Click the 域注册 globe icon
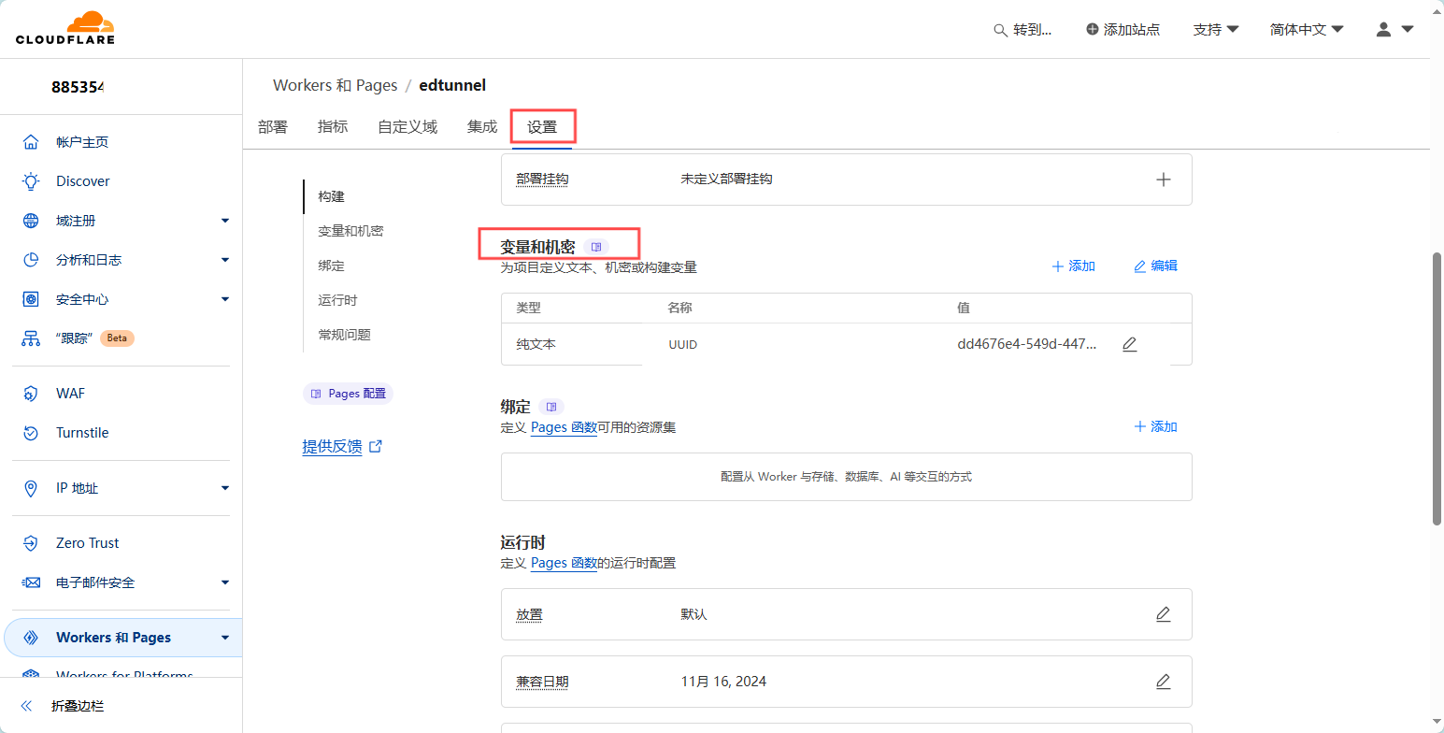 coord(31,221)
